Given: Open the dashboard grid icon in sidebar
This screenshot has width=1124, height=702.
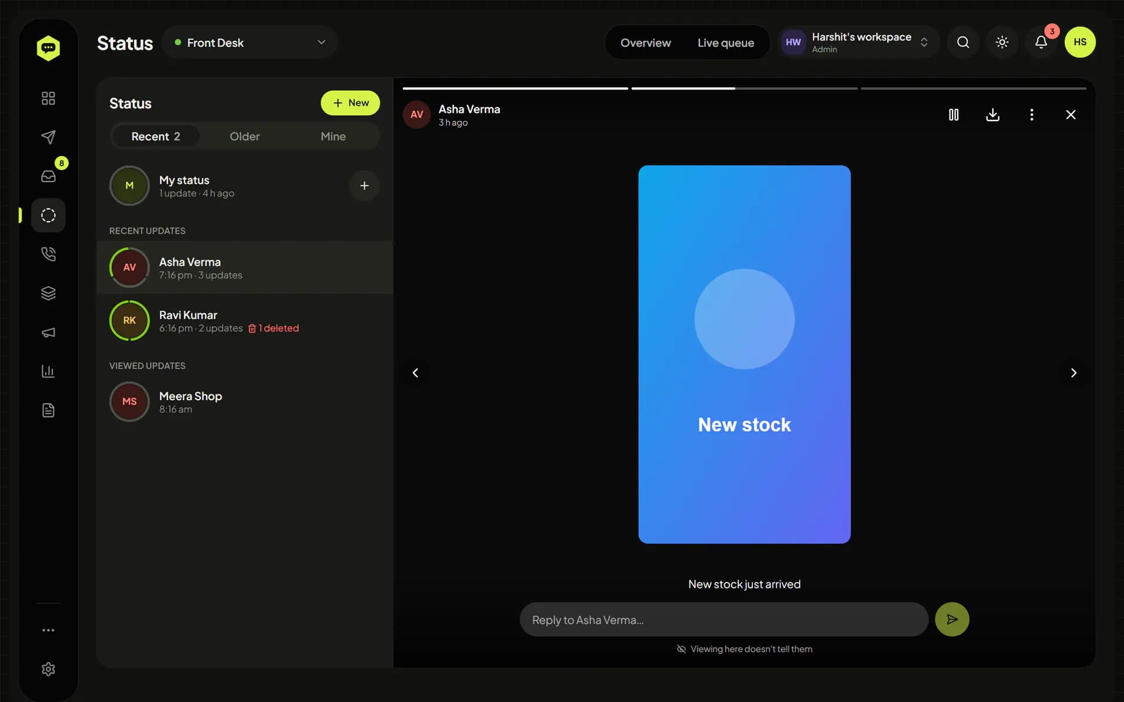Looking at the screenshot, I should 48,98.
